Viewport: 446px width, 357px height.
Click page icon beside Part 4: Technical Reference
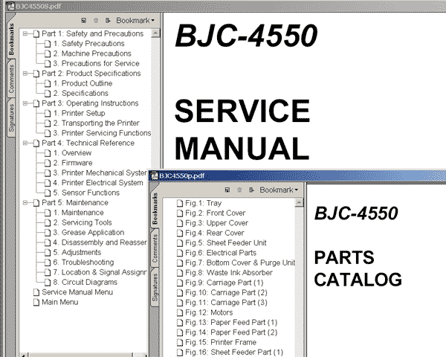tap(36, 144)
